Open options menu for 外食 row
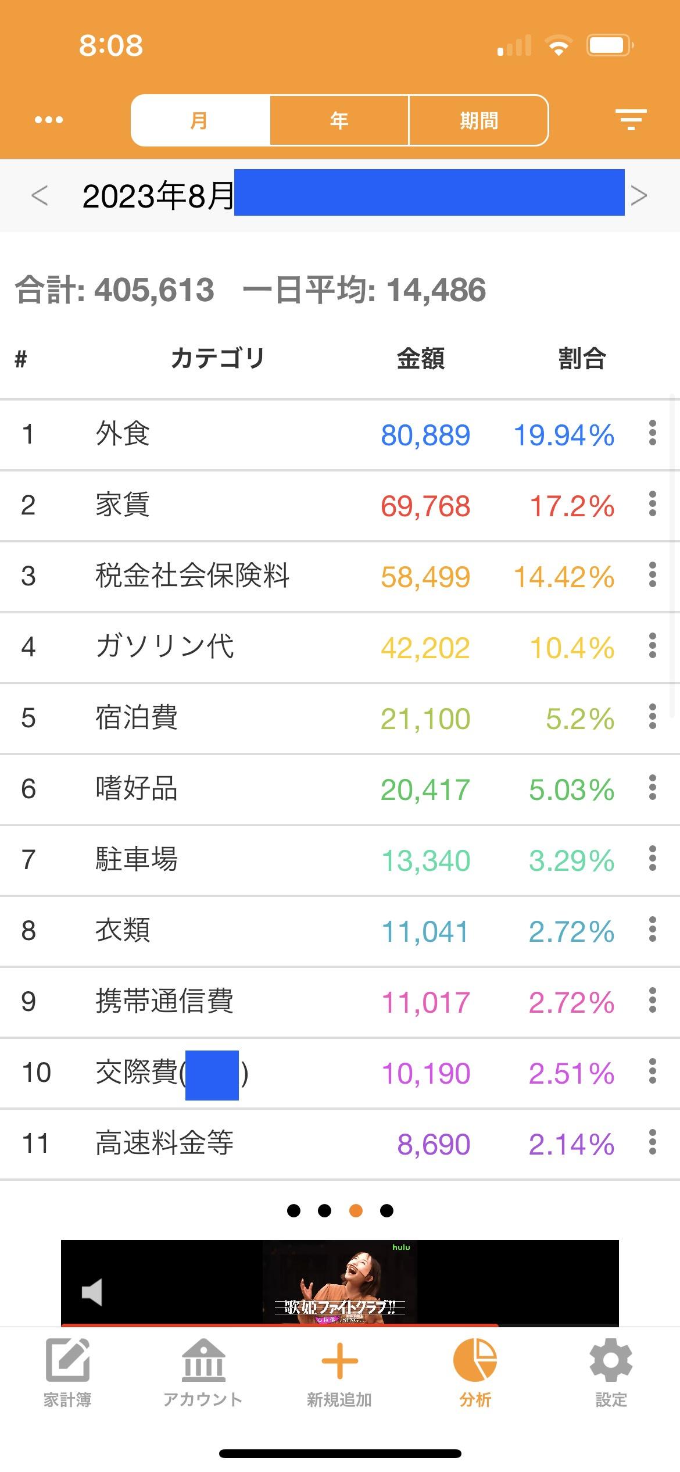680x1472 pixels. coord(653,433)
